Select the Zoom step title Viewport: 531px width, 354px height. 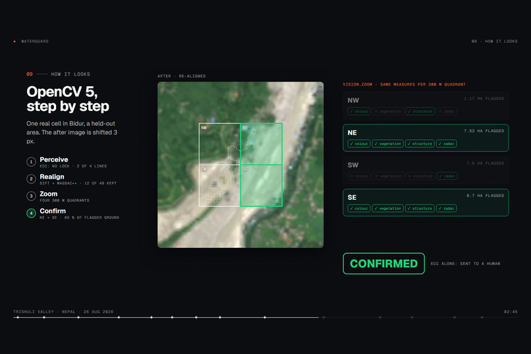tap(49, 194)
